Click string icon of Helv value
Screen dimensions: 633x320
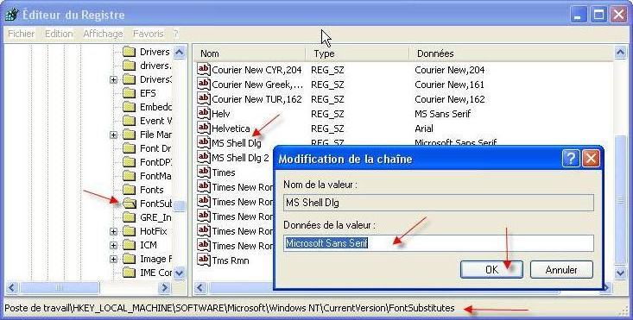pos(204,113)
